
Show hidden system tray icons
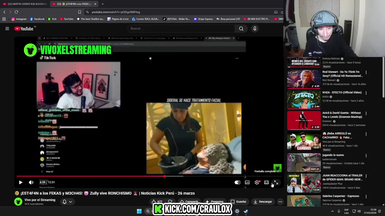click(x=332, y=211)
